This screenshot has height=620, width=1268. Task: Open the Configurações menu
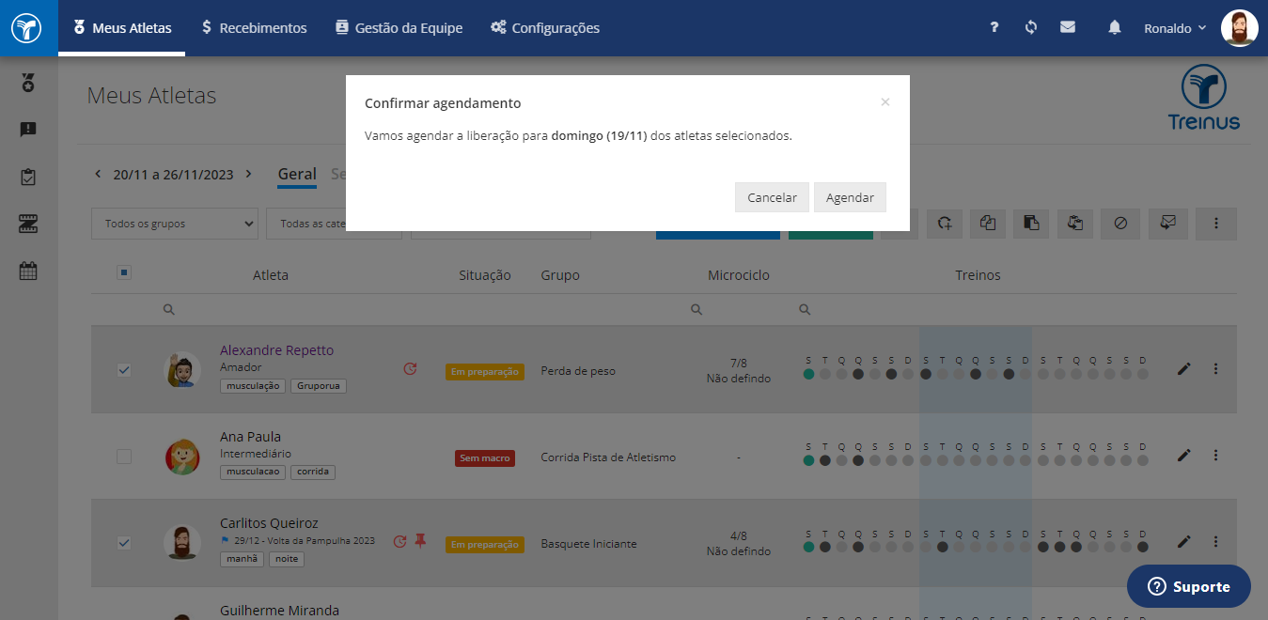pyautogui.click(x=545, y=28)
